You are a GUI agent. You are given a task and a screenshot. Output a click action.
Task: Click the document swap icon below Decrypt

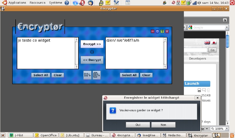97,75
